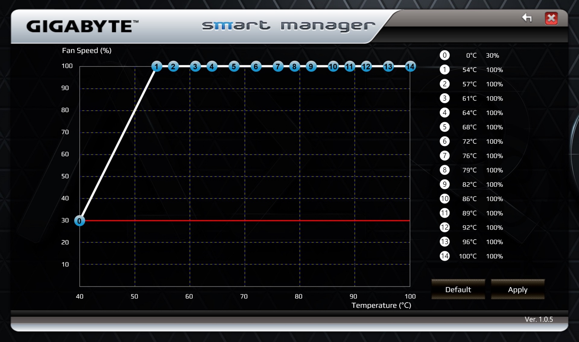Select fan curve point 10 on graph
This screenshot has height=342, width=579.
coord(333,66)
